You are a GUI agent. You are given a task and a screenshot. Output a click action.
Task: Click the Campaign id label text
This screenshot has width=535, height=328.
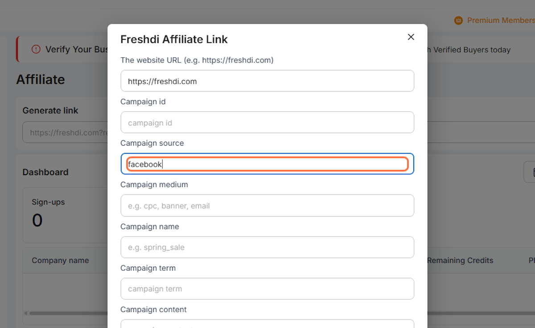click(x=143, y=102)
